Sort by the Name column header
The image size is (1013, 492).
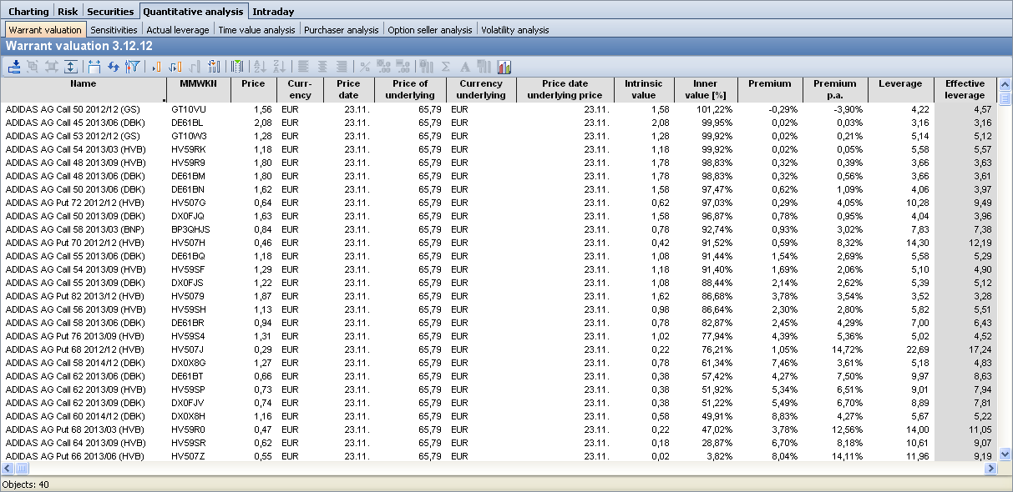pyautogui.click(x=83, y=84)
